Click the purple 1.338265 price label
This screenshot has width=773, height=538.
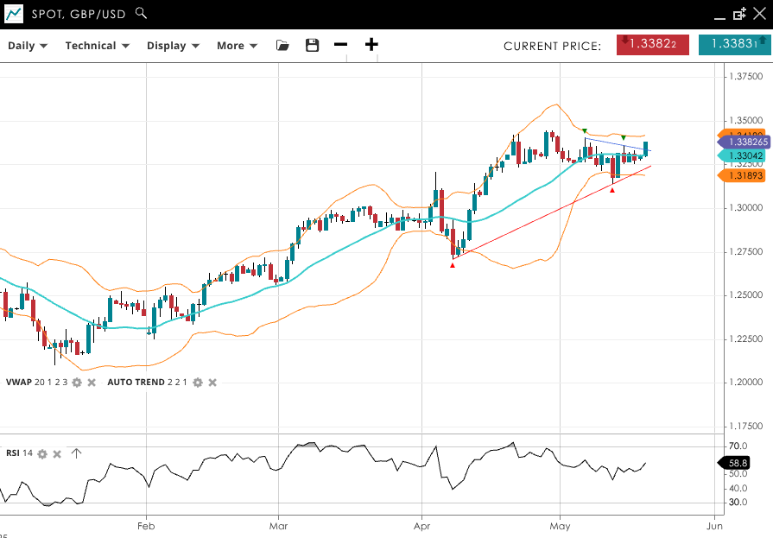[x=746, y=142]
